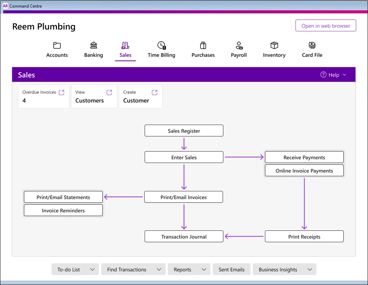Expand the Find Transactions dropdown arrow

coord(159,270)
